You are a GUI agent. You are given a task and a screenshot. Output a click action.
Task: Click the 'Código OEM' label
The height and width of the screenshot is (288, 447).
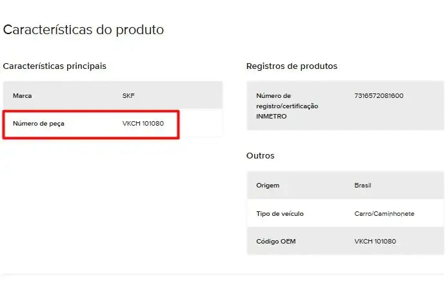click(275, 242)
